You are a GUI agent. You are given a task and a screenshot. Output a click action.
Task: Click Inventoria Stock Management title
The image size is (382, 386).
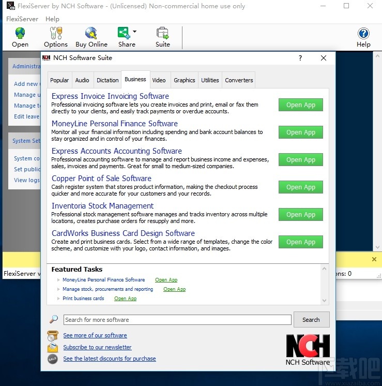(102, 205)
